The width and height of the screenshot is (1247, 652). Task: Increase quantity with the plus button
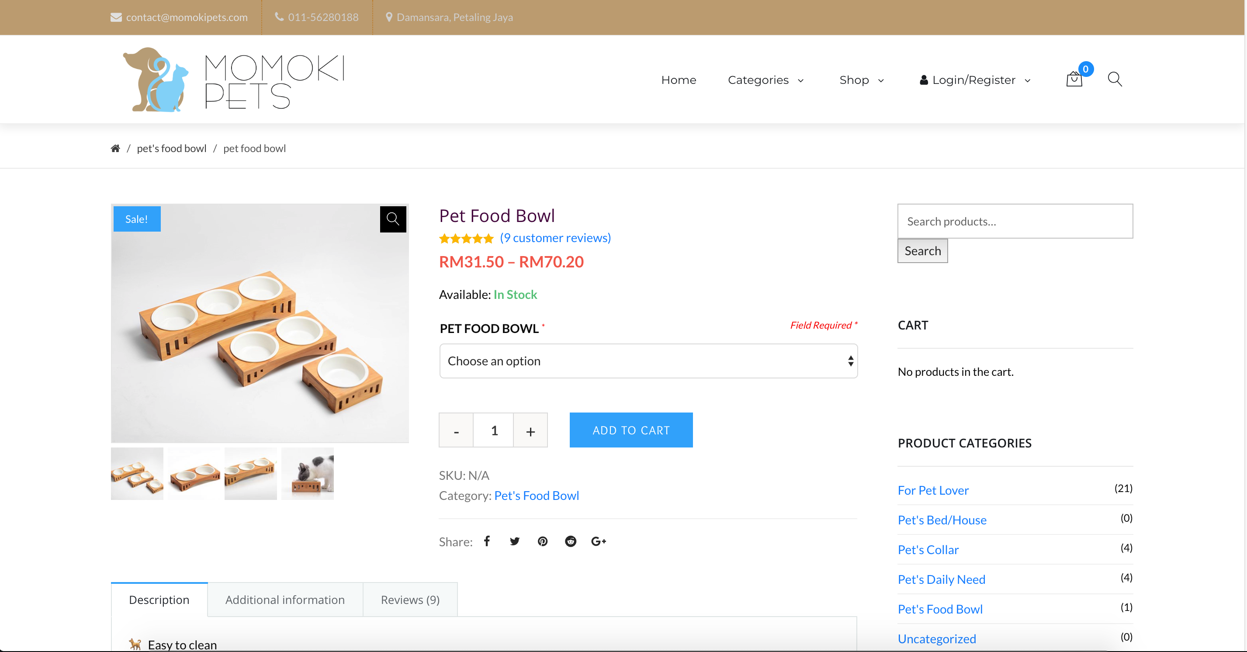530,431
